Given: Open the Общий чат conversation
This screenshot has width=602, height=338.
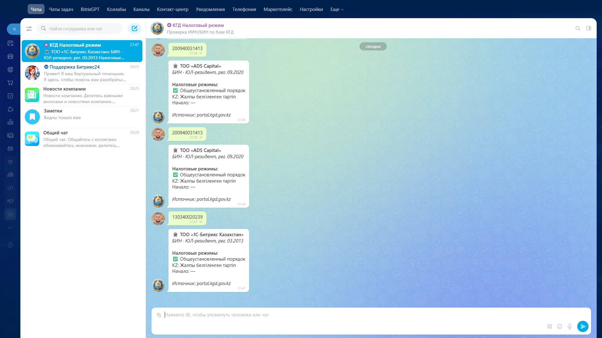Looking at the screenshot, I should 82,139.
